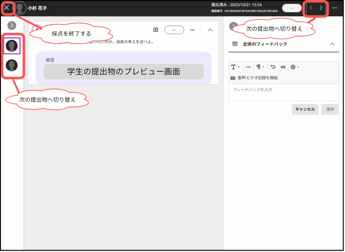This screenshot has width=345, height=252.
Task: Open the text style T dropdown
Action: click(x=235, y=67)
